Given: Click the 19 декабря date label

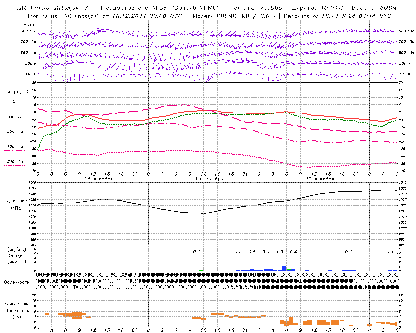Looking at the screenshot, I should [x=209, y=179].
